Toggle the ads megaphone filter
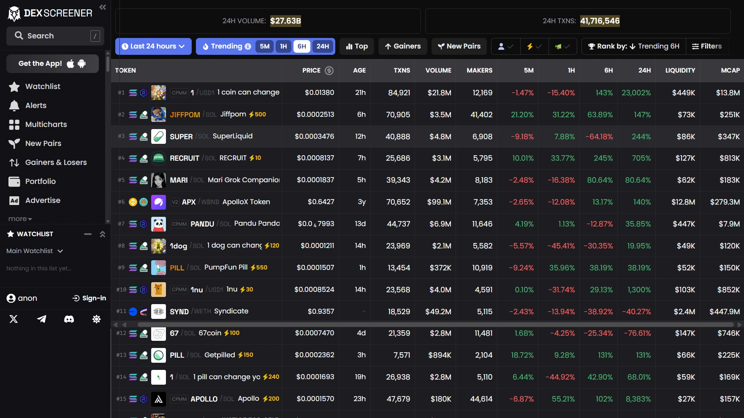Screen dimensions: 744x418 [562, 46]
